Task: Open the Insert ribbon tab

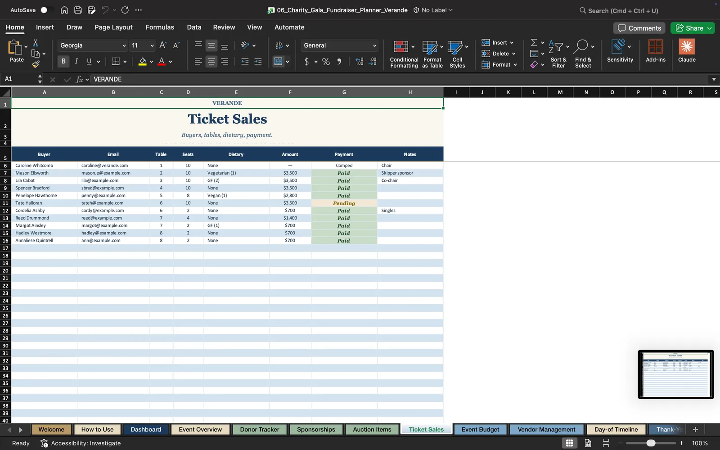Action: [x=45, y=27]
